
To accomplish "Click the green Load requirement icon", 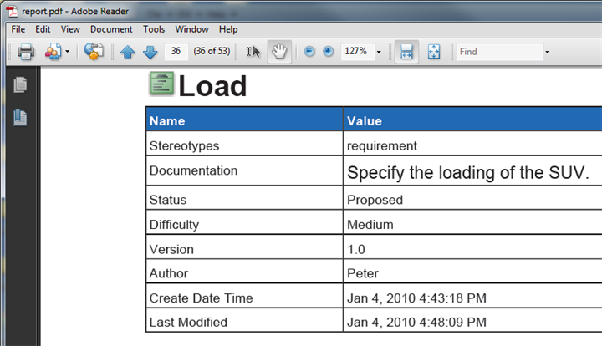I will [x=161, y=84].
